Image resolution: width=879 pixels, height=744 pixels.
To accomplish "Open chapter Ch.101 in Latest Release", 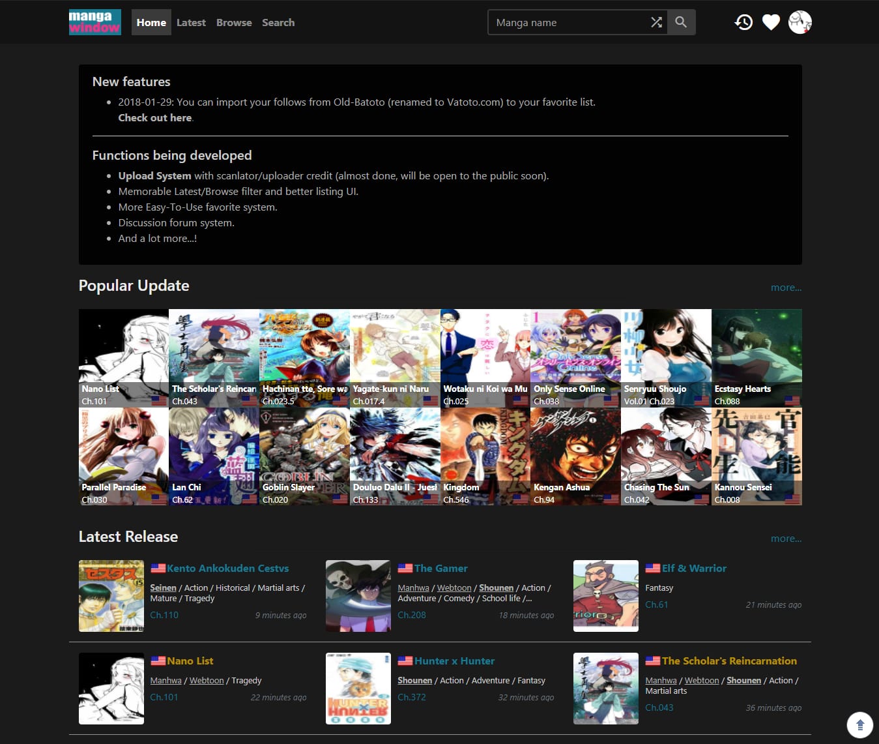I will click(164, 697).
